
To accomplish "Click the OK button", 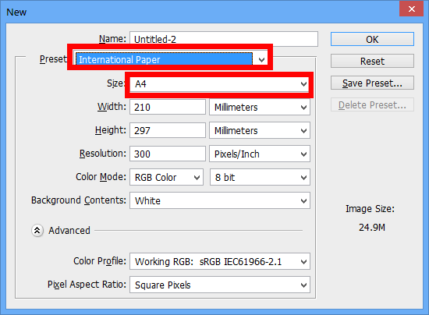I will coord(372,39).
